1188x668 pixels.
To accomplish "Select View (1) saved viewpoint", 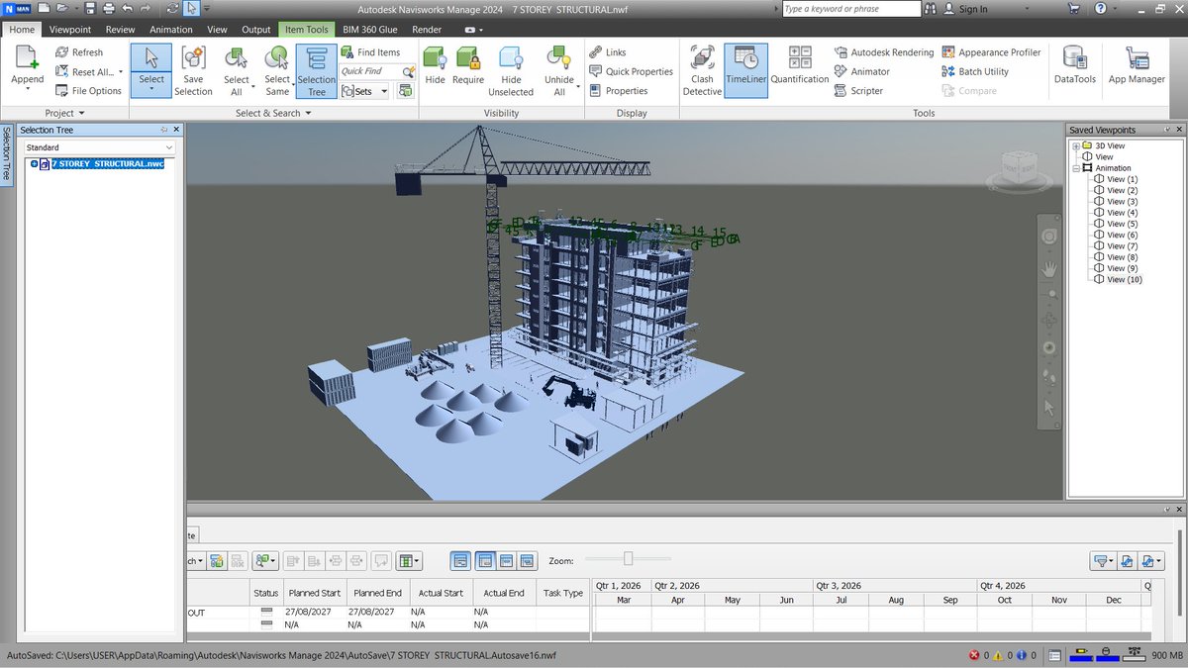I will (x=1117, y=179).
